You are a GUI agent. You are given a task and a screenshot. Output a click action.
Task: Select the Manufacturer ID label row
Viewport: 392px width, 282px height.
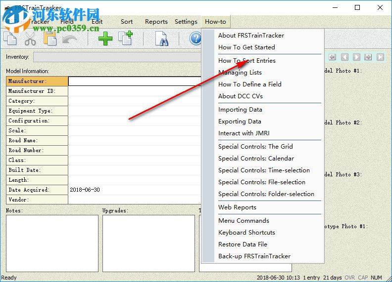(x=37, y=91)
